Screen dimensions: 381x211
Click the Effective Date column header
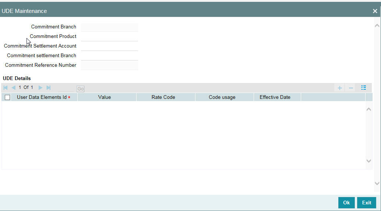coord(277,97)
